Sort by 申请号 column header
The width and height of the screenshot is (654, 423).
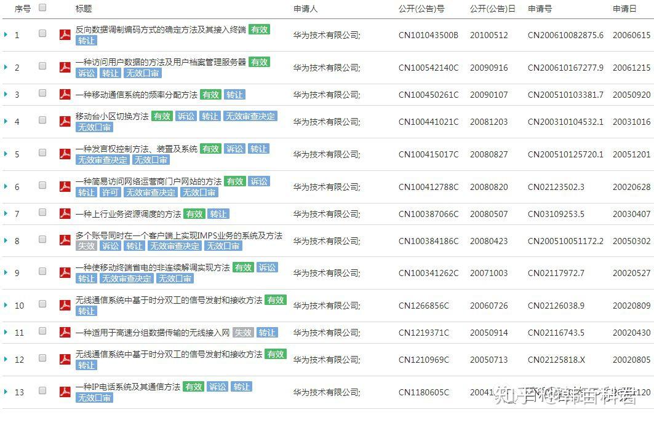coord(540,9)
